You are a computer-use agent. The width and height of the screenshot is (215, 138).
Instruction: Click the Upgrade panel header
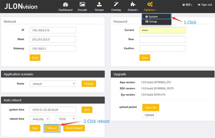[163, 74]
